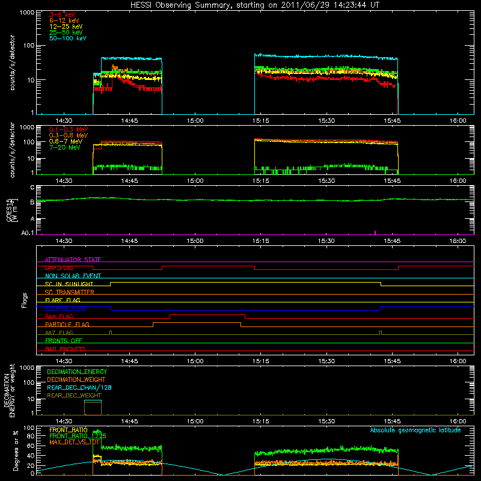Select the FLARE_FLAG label
The image size is (481, 481).
tap(63, 300)
